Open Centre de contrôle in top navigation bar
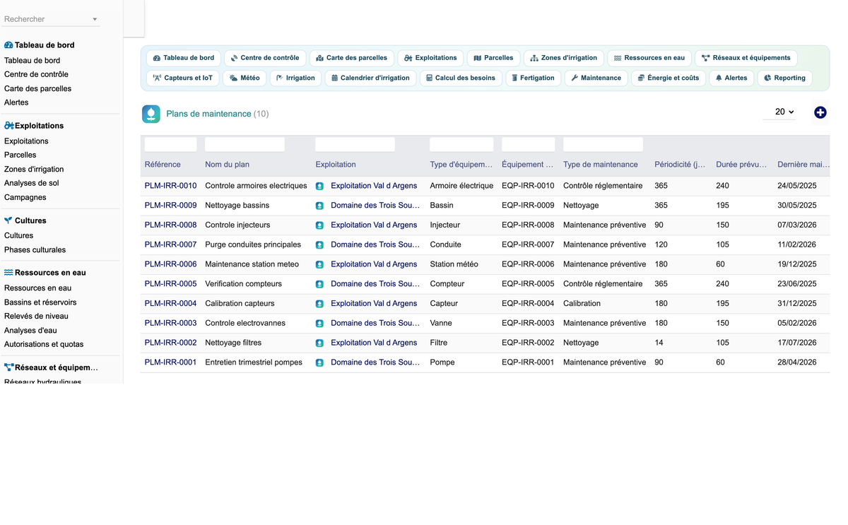This screenshot has width=848, height=525. (x=265, y=58)
